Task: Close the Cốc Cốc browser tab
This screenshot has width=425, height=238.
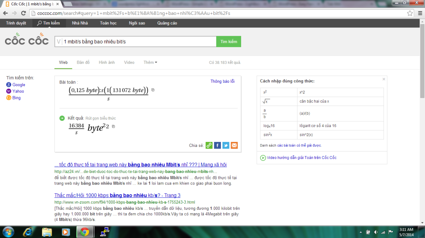Action: [57, 4]
